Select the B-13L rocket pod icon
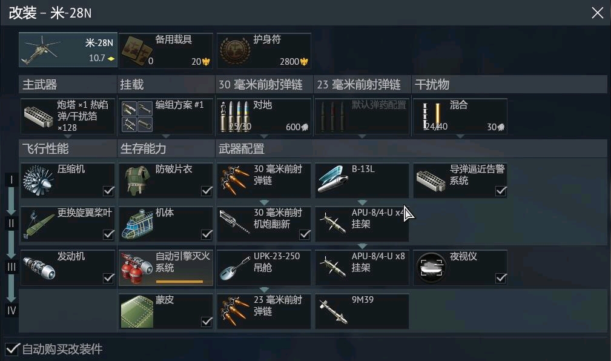This screenshot has height=361, width=611. pos(332,179)
